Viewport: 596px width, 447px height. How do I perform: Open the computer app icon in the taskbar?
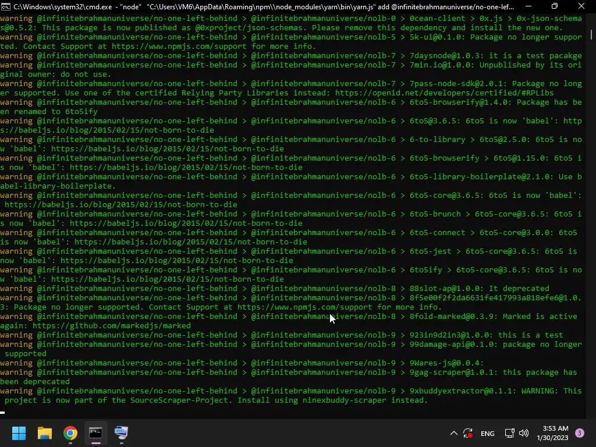pyautogui.click(x=121, y=433)
